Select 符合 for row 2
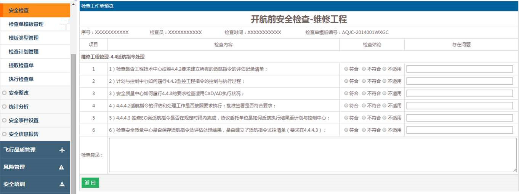The width and height of the screenshot is (519, 194). click(x=346, y=81)
